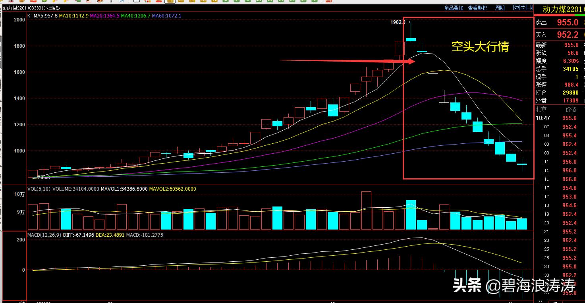Select the 涨停 value 988.4
The image size is (585, 303).
[x=571, y=85]
